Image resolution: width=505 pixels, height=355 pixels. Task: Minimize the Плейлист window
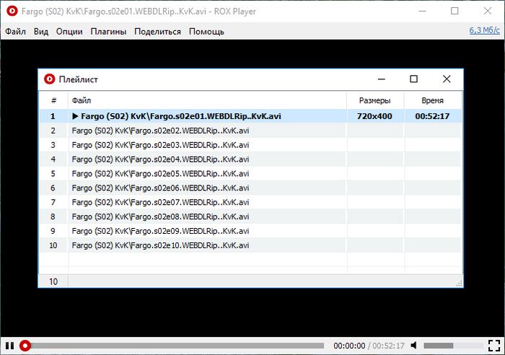[x=380, y=79]
